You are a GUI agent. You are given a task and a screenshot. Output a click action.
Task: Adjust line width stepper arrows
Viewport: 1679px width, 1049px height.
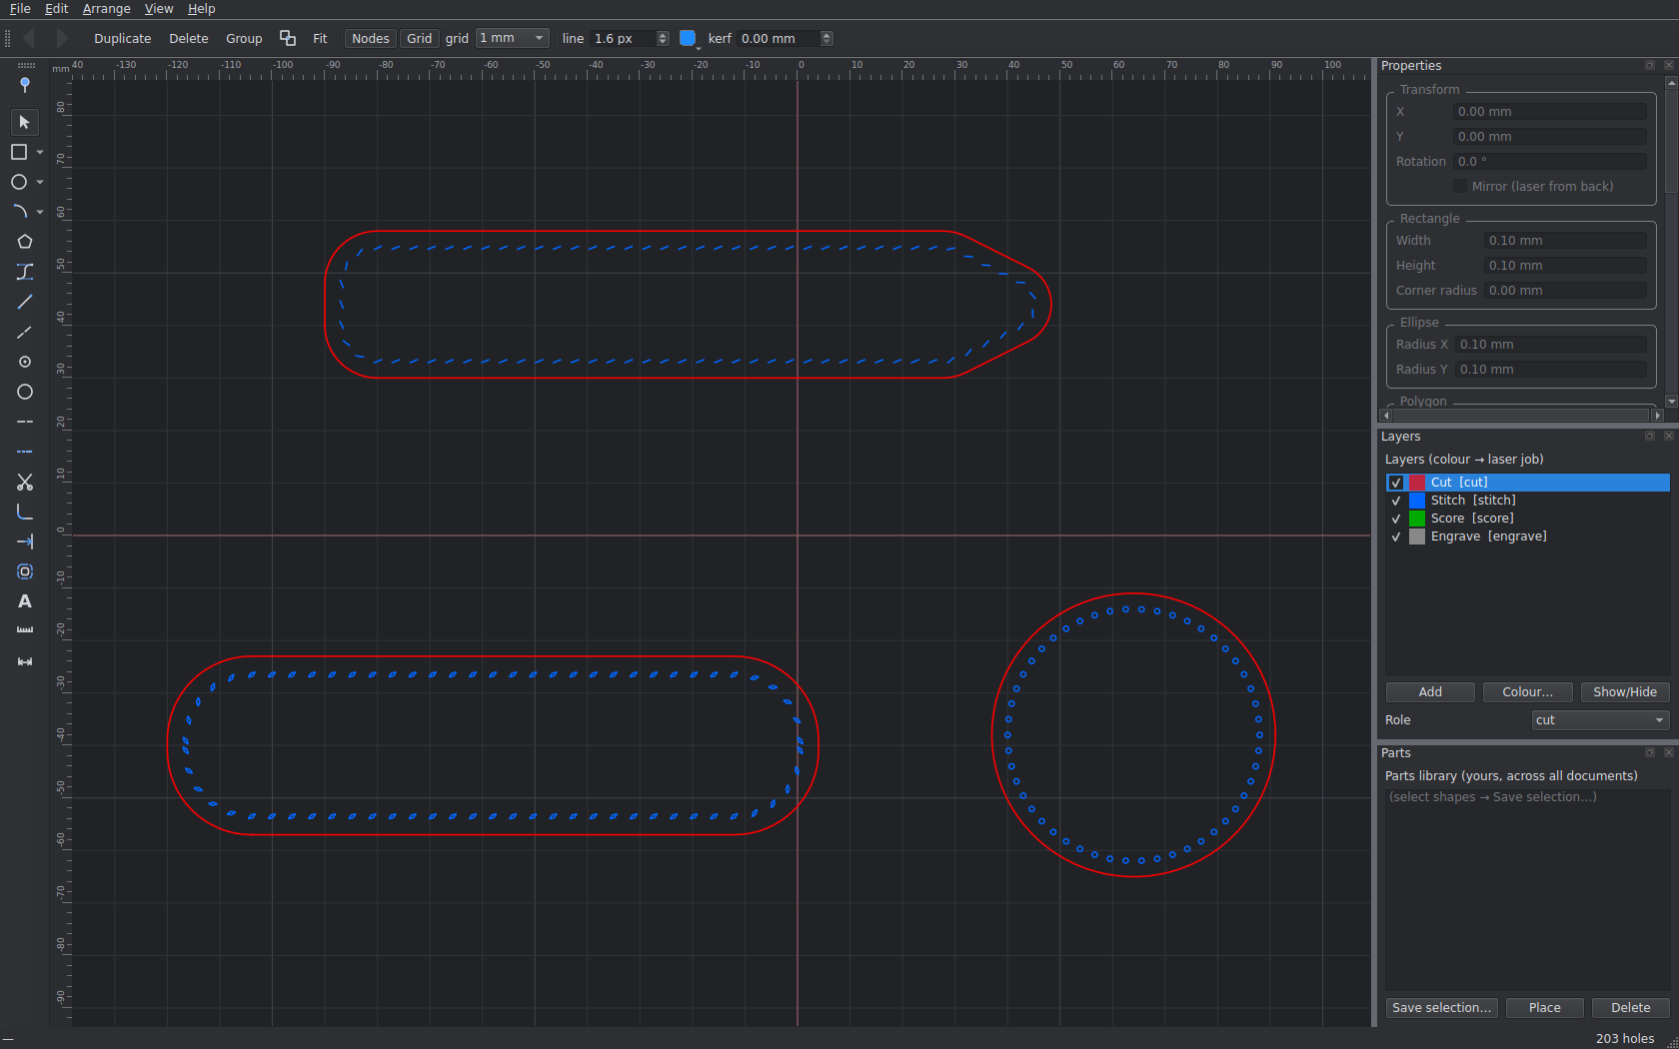point(663,38)
